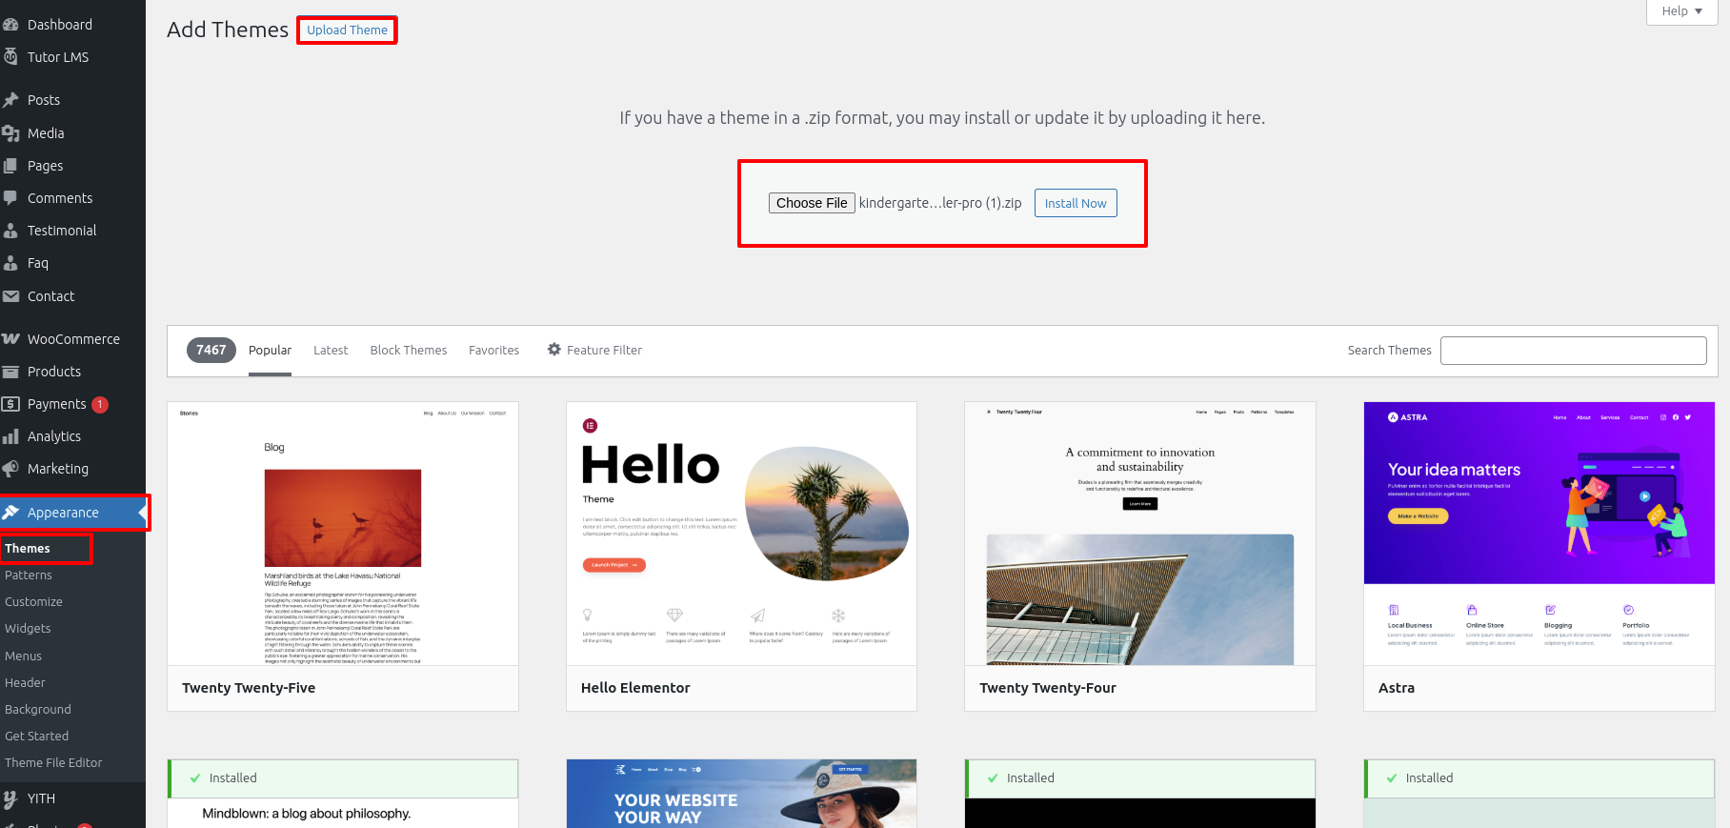The image size is (1730, 828).
Task: Click the Contact envelope icon
Action: coord(11,296)
